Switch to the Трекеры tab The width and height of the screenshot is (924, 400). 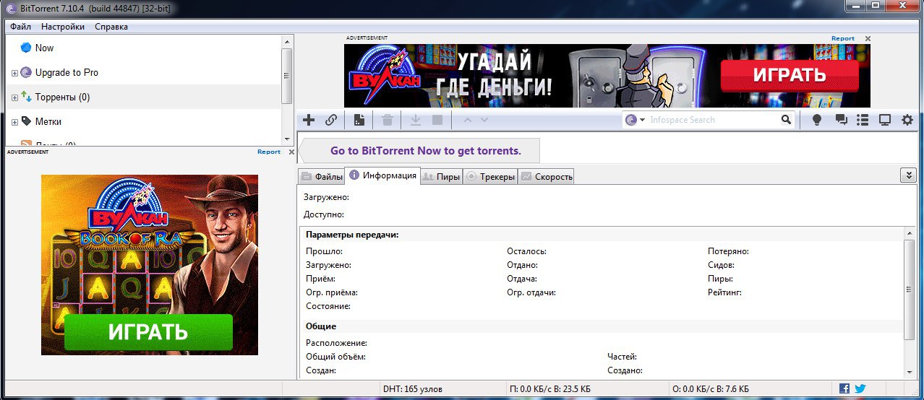[490, 176]
